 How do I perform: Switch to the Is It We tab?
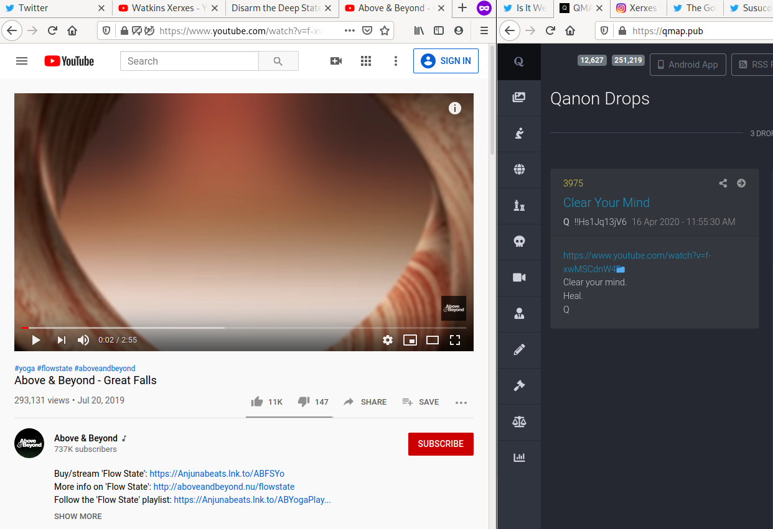coord(525,8)
